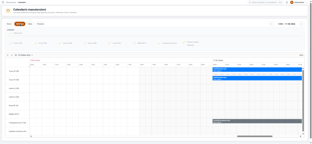312x144 pixels.
Task: Click the Calendario manutenzioni page title
Action: click(30, 9)
